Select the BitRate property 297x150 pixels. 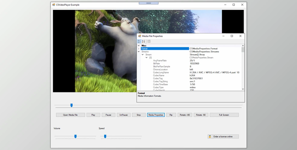click(x=156, y=64)
